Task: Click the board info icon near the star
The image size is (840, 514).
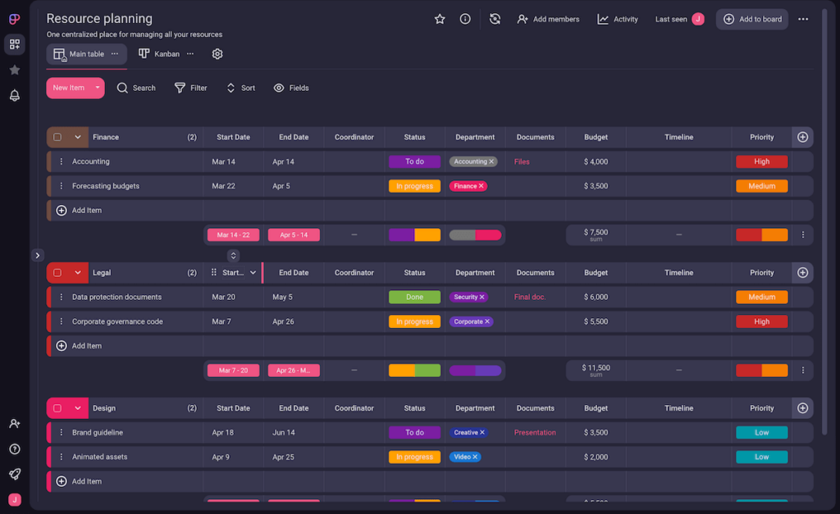Action: 465,18
